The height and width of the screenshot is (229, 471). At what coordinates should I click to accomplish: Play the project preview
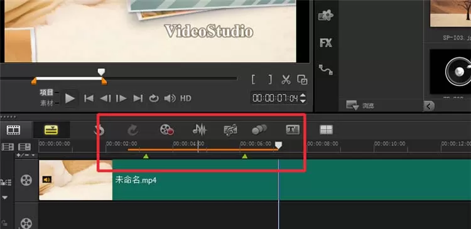click(70, 98)
